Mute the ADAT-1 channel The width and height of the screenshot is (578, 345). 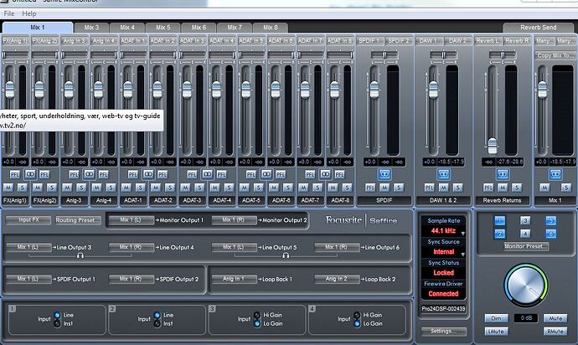126,188
